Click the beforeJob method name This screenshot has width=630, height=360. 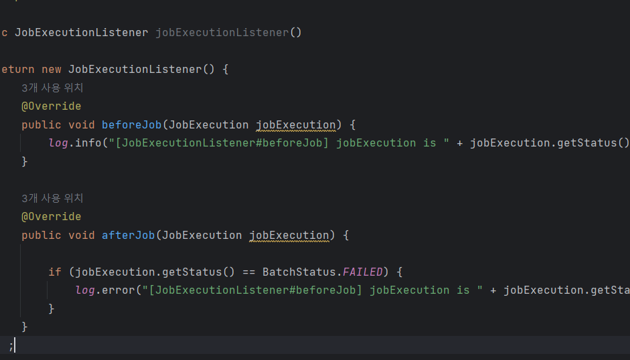(131, 125)
